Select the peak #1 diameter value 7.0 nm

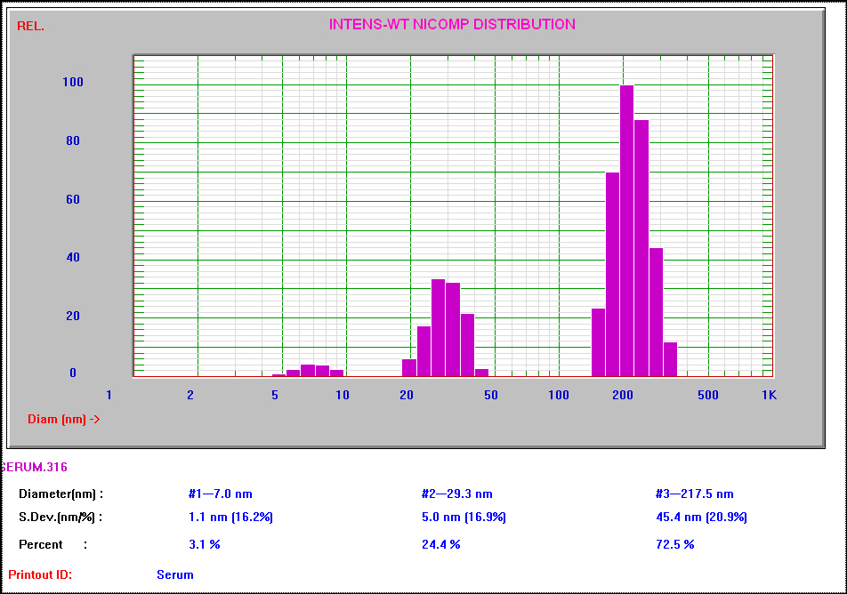click(x=221, y=494)
